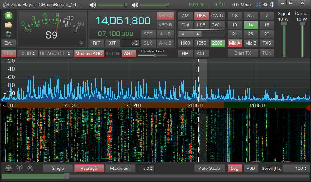Expand the HF AGC Off dropdown
Screen dimensions: 311x182
pos(55,53)
